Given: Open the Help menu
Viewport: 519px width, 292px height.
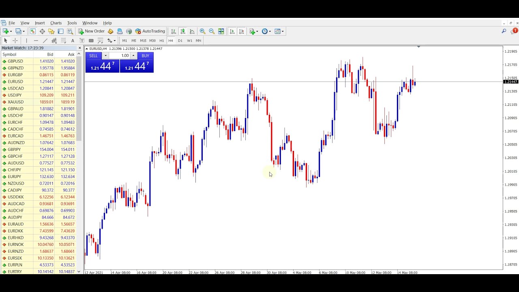Looking at the screenshot, I should (107, 23).
